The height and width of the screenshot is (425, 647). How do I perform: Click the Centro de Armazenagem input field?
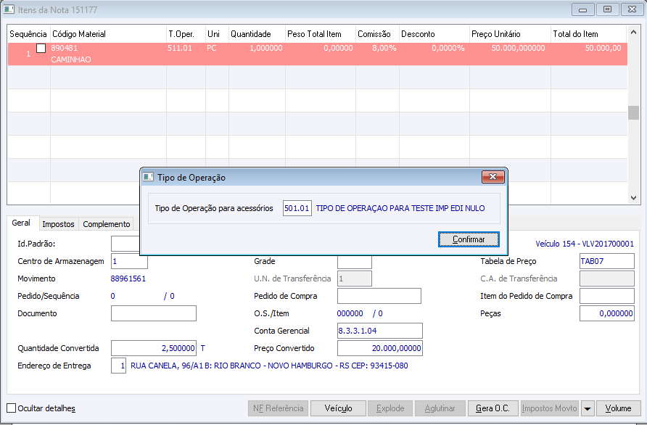pyautogui.click(x=129, y=261)
